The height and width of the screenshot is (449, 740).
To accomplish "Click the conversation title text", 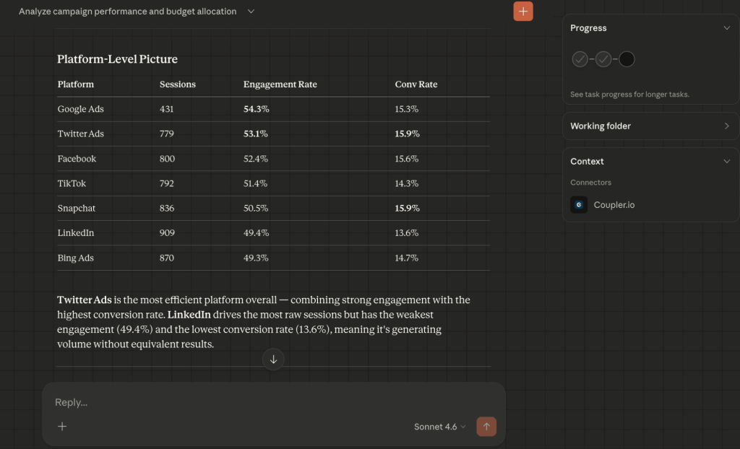I will tap(128, 12).
